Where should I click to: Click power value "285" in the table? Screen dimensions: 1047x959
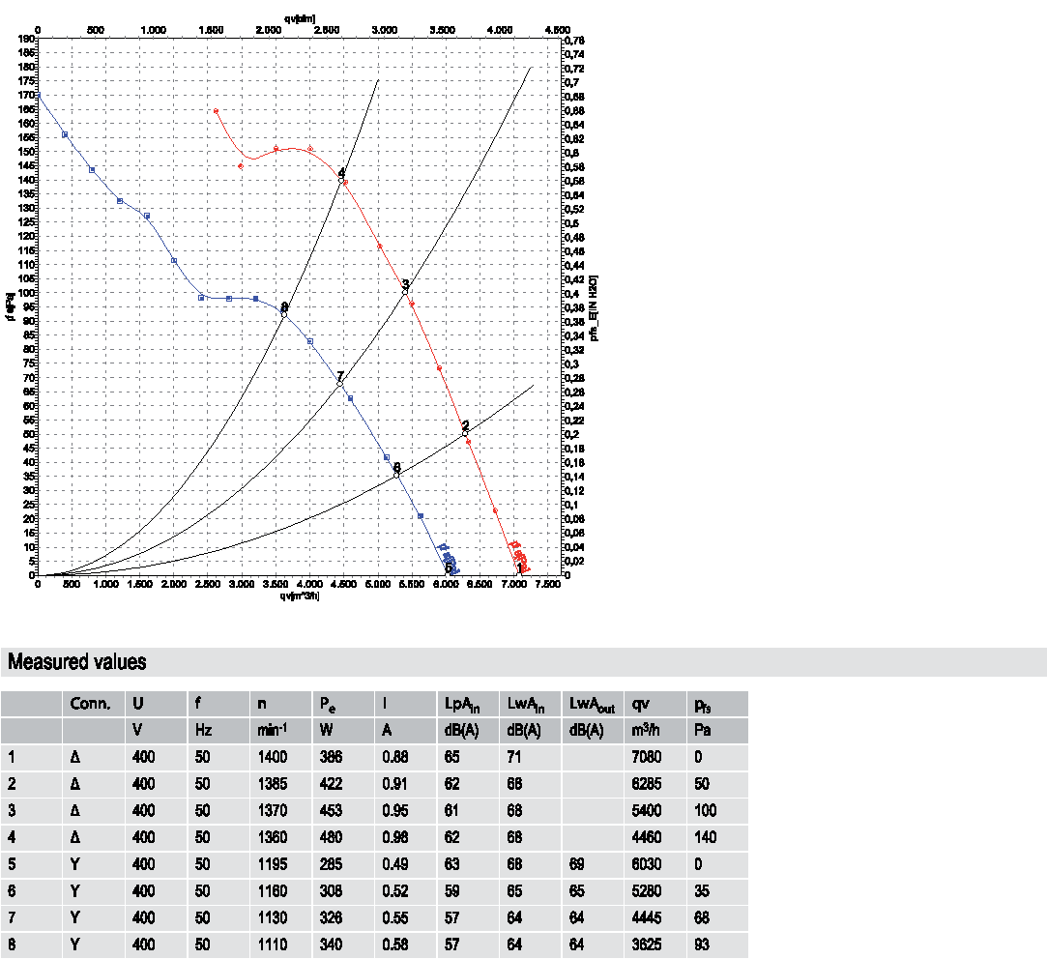click(331, 864)
